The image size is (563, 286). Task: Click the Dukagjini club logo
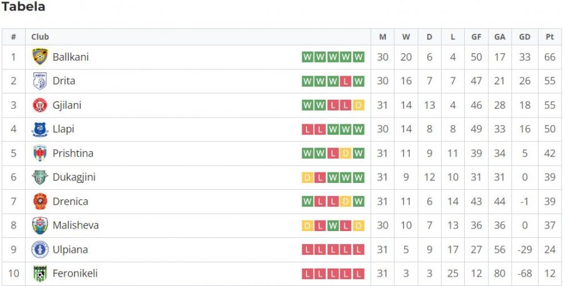[40, 177]
